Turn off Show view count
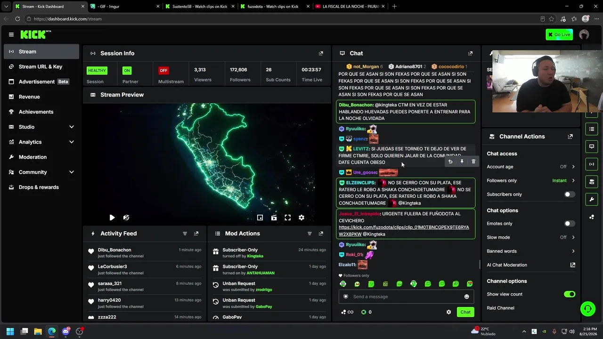Image resolution: width=603 pixels, height=339 pixels. click(x=570, y=294)
